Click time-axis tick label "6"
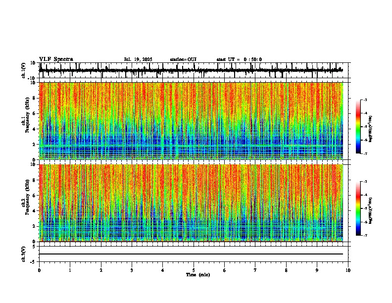The width and height of the screenshot is (392, 303). click(225, 270)
